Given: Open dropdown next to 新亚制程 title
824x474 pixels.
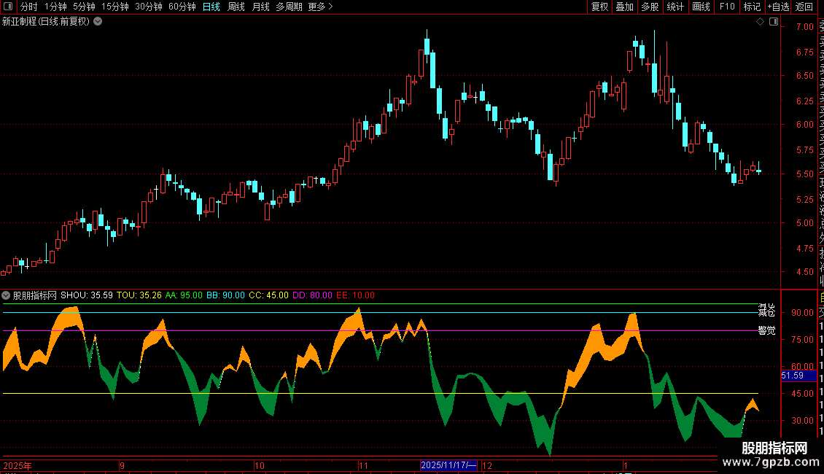Looking at the screenshot, I should pyautogui.click(x=98, y=22).
